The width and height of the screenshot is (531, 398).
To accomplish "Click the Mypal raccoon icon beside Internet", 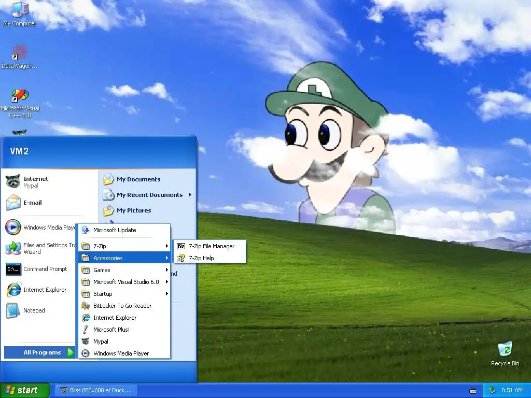I will pos(13,181).
